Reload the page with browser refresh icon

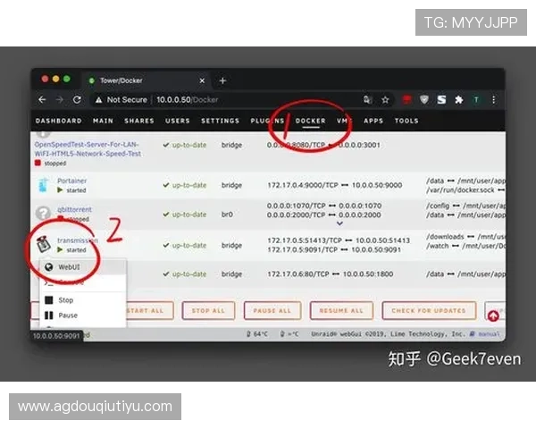[x=77, y=100]
